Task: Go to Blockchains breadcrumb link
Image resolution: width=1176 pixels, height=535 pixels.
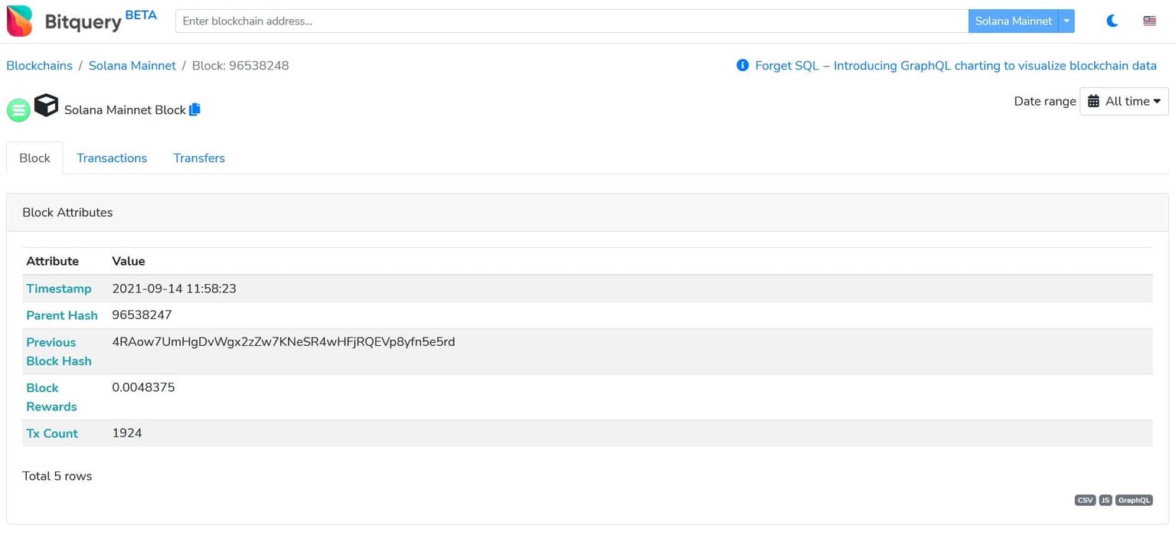Action: coord(39,66)
